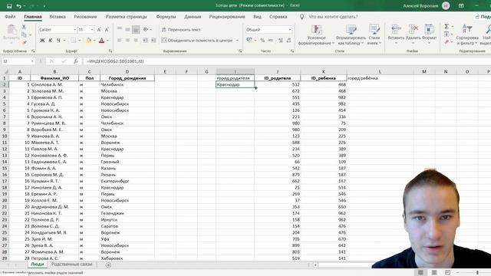Image resolution: width=491 pixels, height=276 pixels.
Task: Open Стили ячеек gallery
Action: [x=374, y=34]
